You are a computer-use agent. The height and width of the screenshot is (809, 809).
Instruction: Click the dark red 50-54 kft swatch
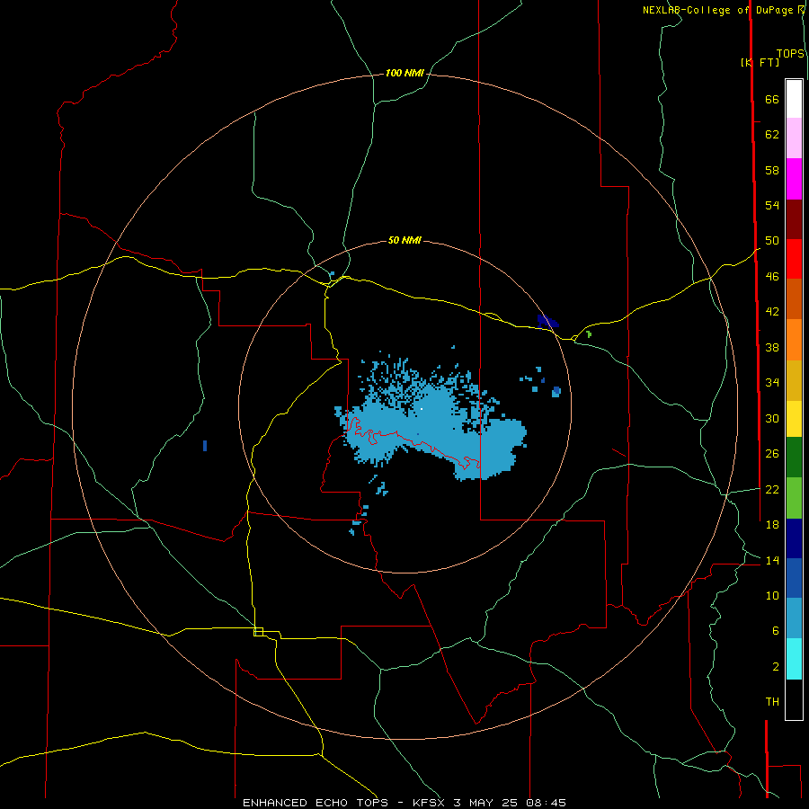794,218
